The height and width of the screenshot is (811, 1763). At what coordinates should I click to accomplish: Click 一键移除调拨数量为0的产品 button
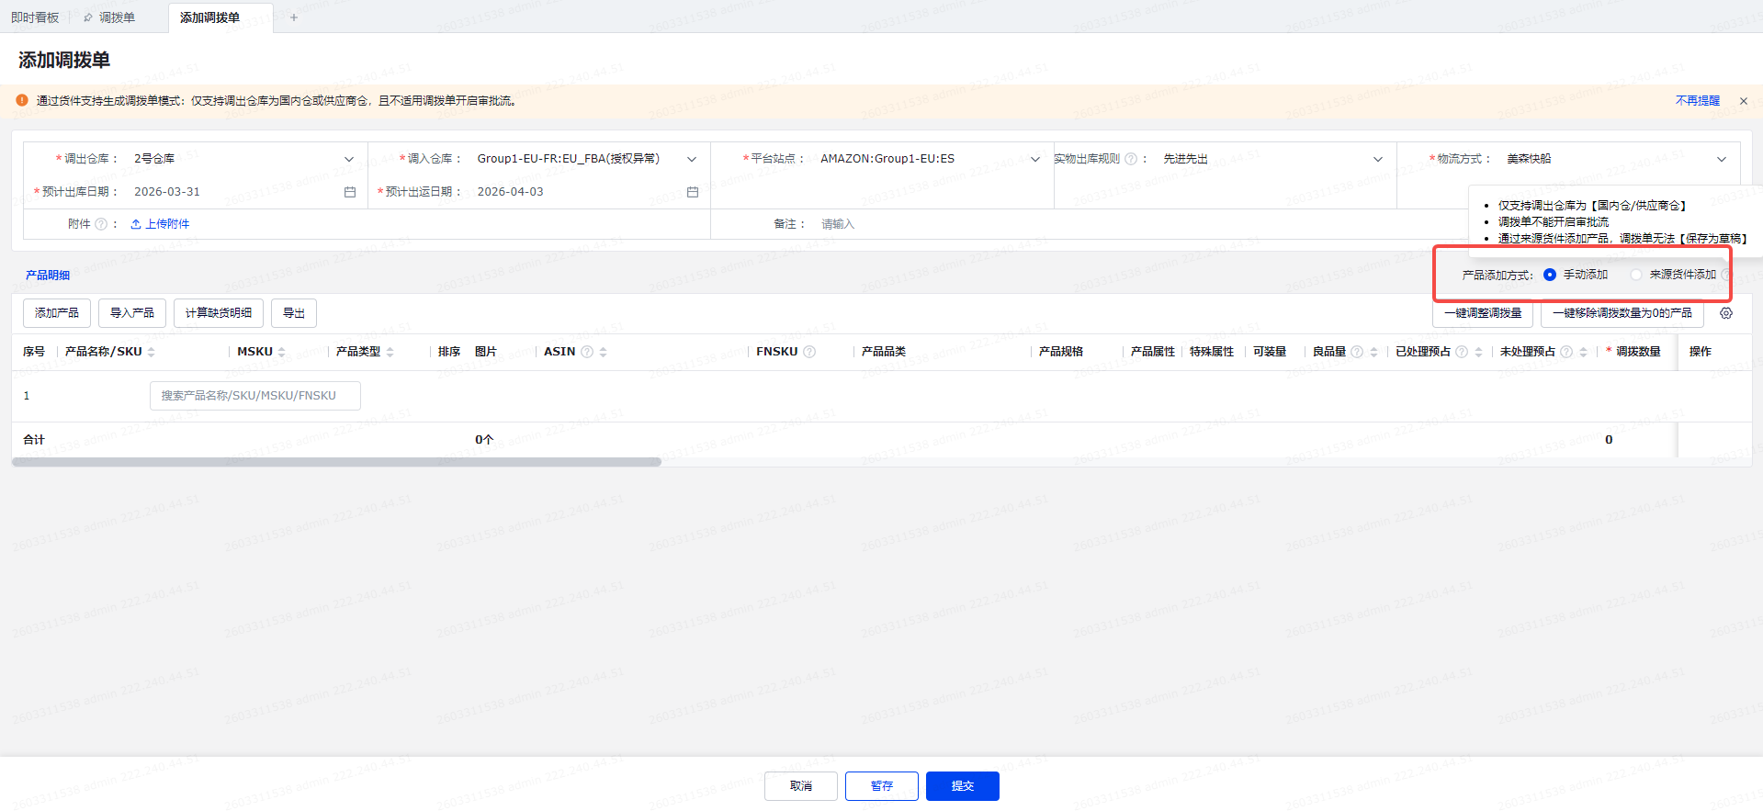coord(1622,313)
